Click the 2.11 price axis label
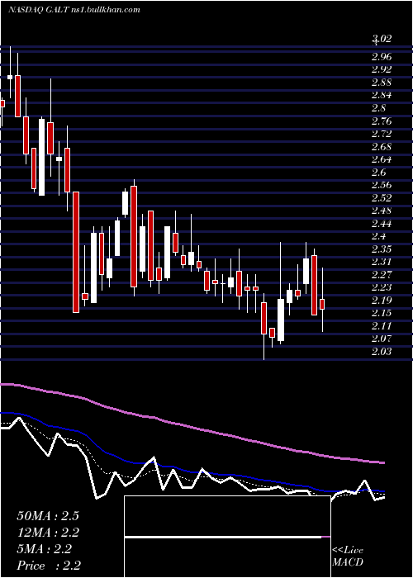The height and width of the screenshot is (578, 413). 382,326
